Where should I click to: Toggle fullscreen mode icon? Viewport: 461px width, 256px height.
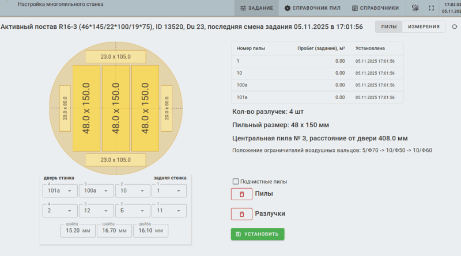[x=431, y=8]
